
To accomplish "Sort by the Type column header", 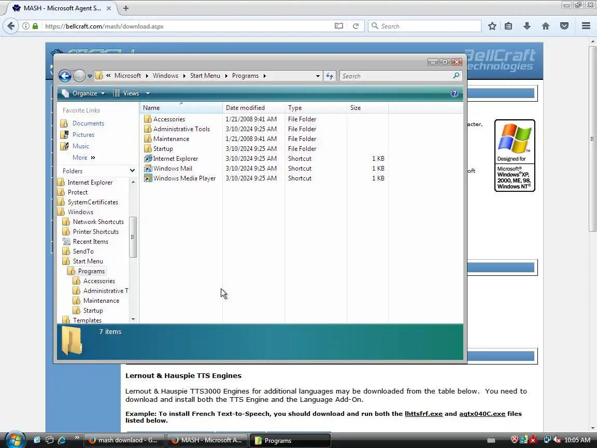I will pyautogui.click(x=316, y=108).
